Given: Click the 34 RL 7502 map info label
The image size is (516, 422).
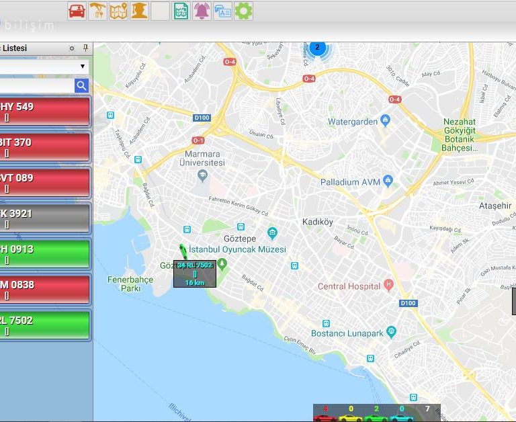Looking at the screenshot, I should (x=195, y=274).
